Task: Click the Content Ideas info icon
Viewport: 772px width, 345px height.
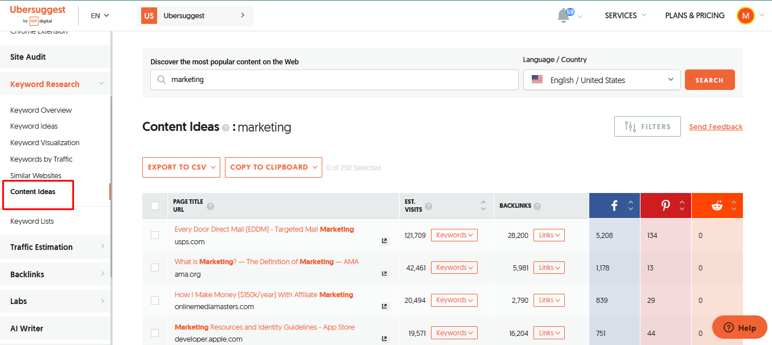Action: 225,128
